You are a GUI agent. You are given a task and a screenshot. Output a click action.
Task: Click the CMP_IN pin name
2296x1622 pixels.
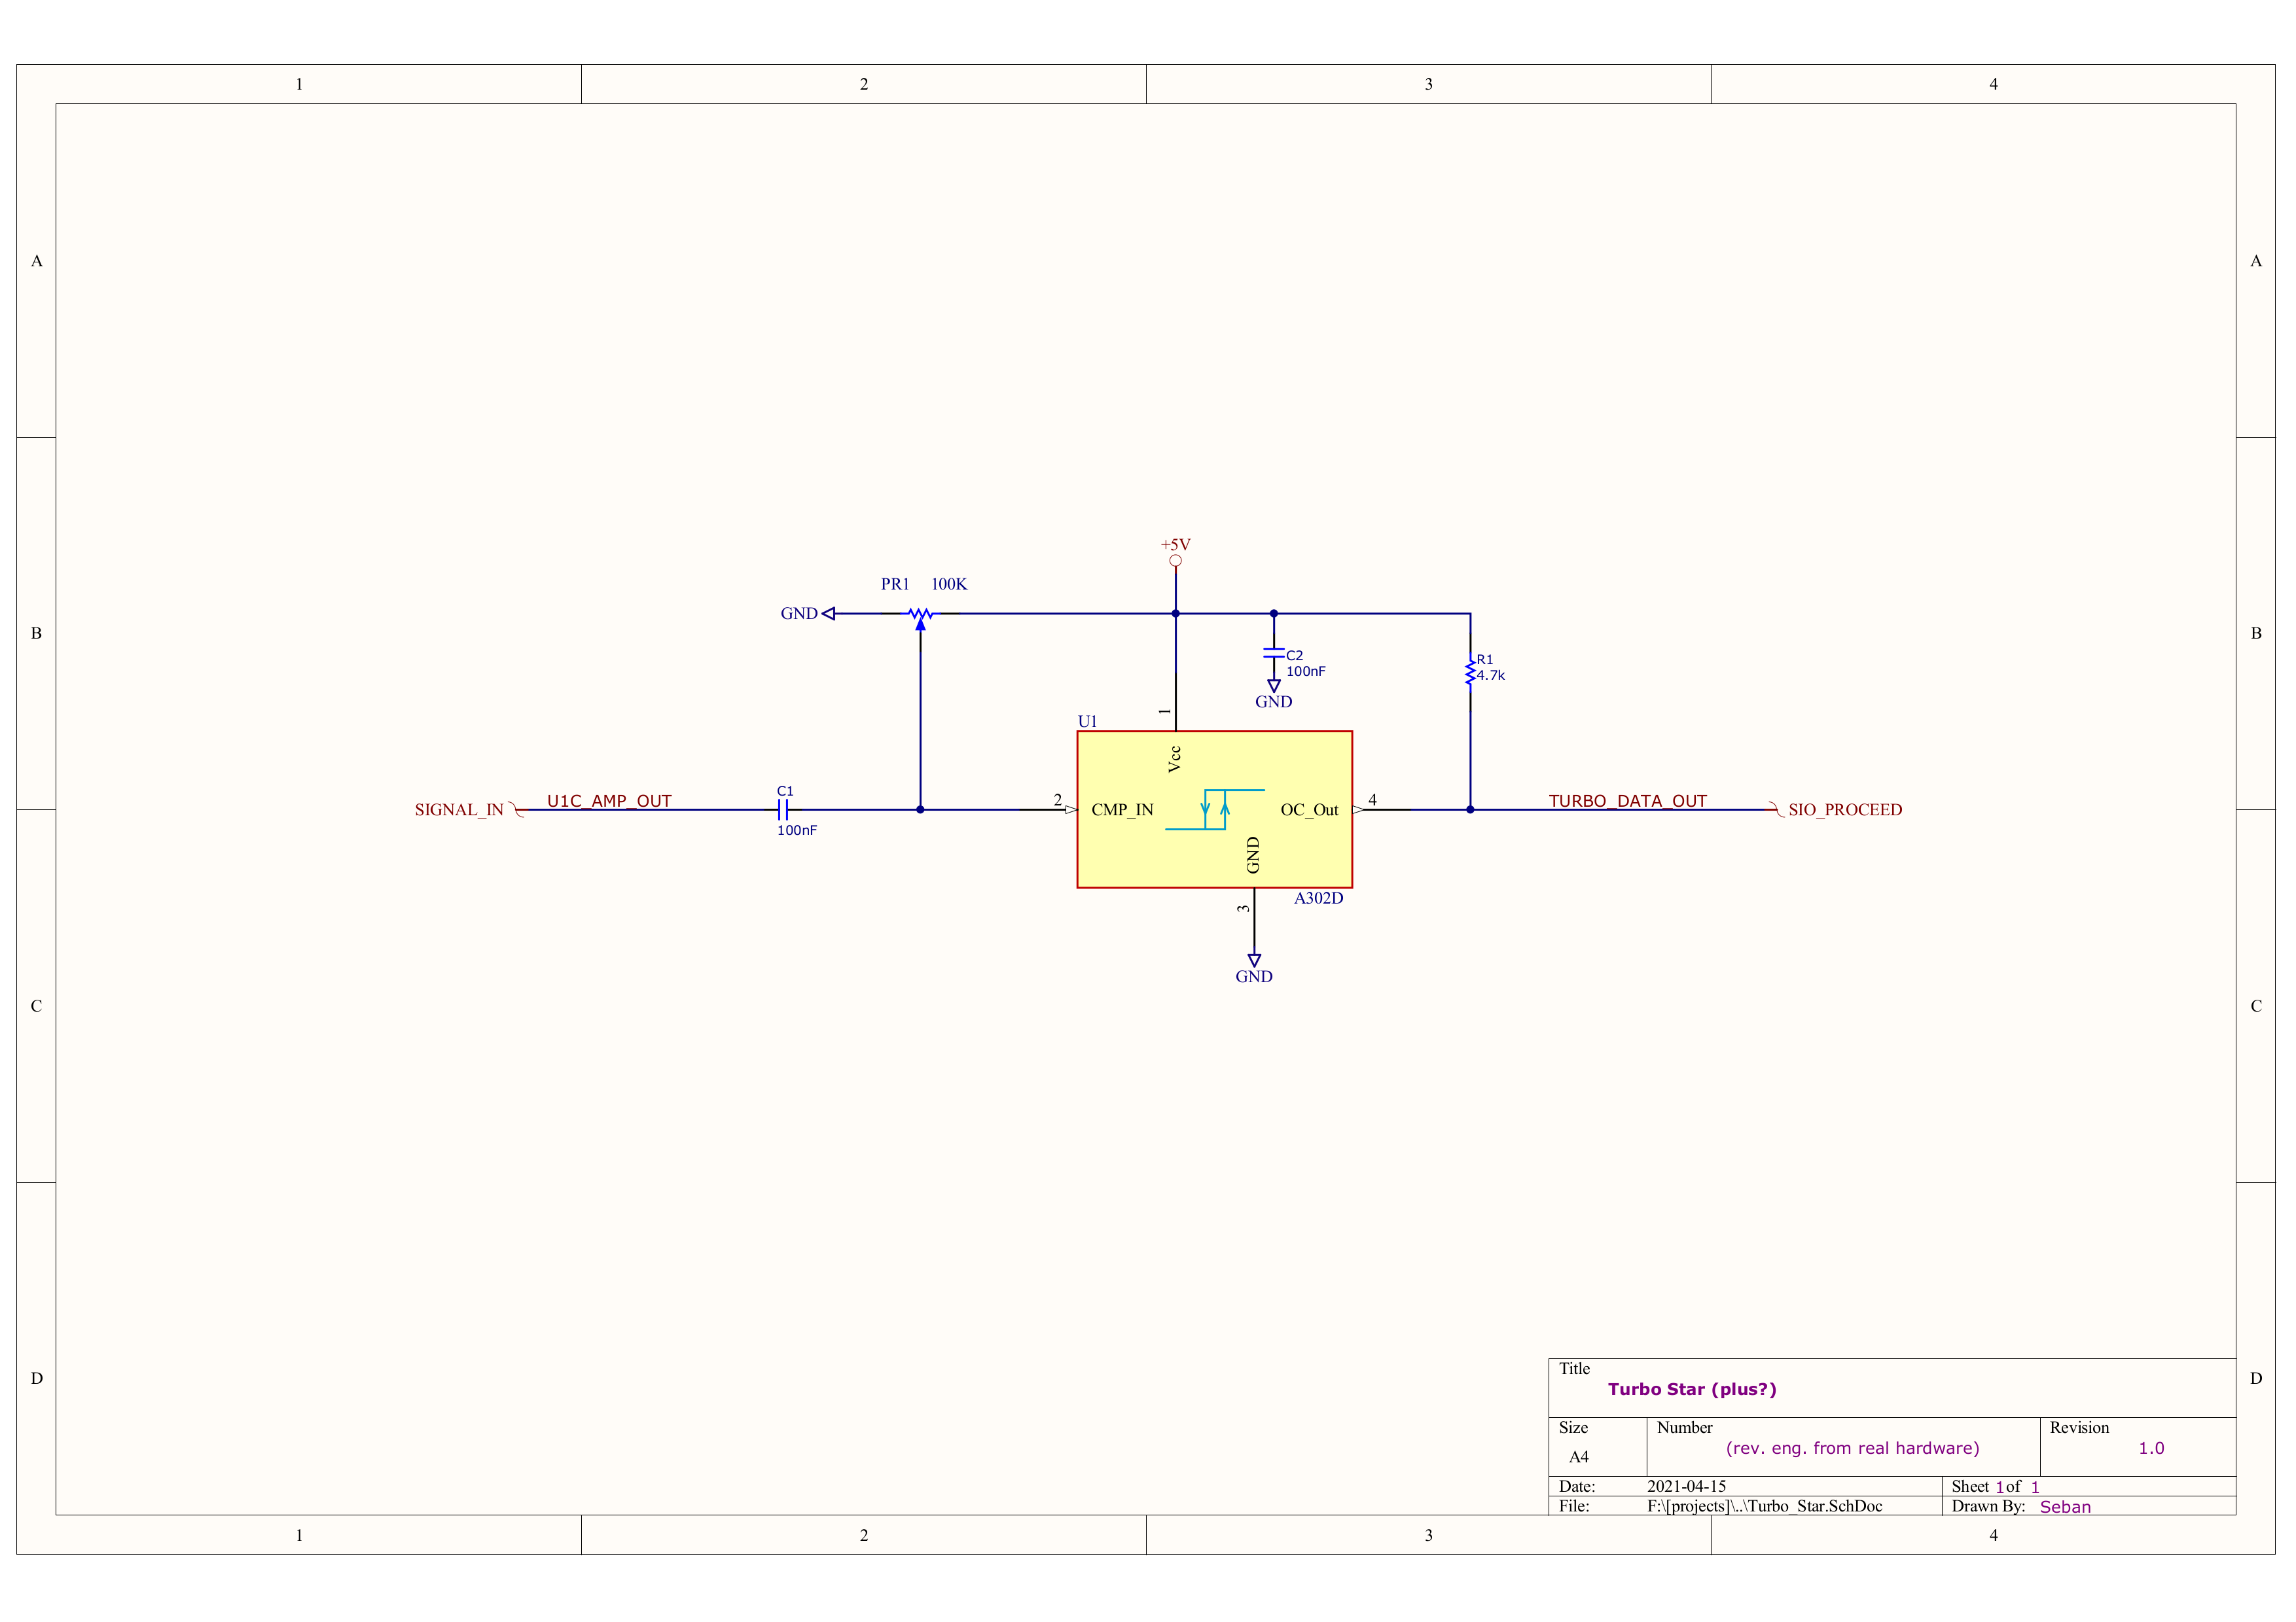click(x=1122, y=809)
